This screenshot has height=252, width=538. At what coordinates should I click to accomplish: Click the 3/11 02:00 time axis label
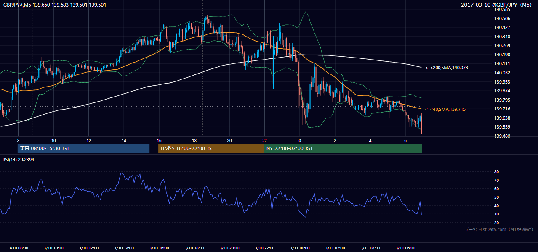(335, 248)
